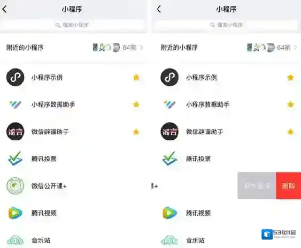Select 音乐站 entry in right list
Viewport: 301px width, 248px height.
pyautogui.click(x=227, y=240)
